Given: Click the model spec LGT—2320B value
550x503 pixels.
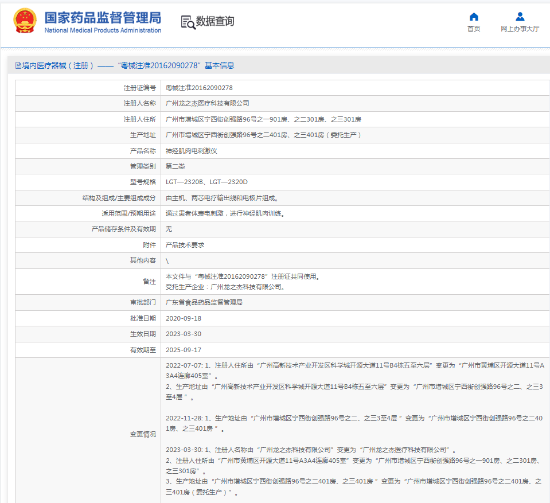Looking at the screenshot, I should 184,182.
